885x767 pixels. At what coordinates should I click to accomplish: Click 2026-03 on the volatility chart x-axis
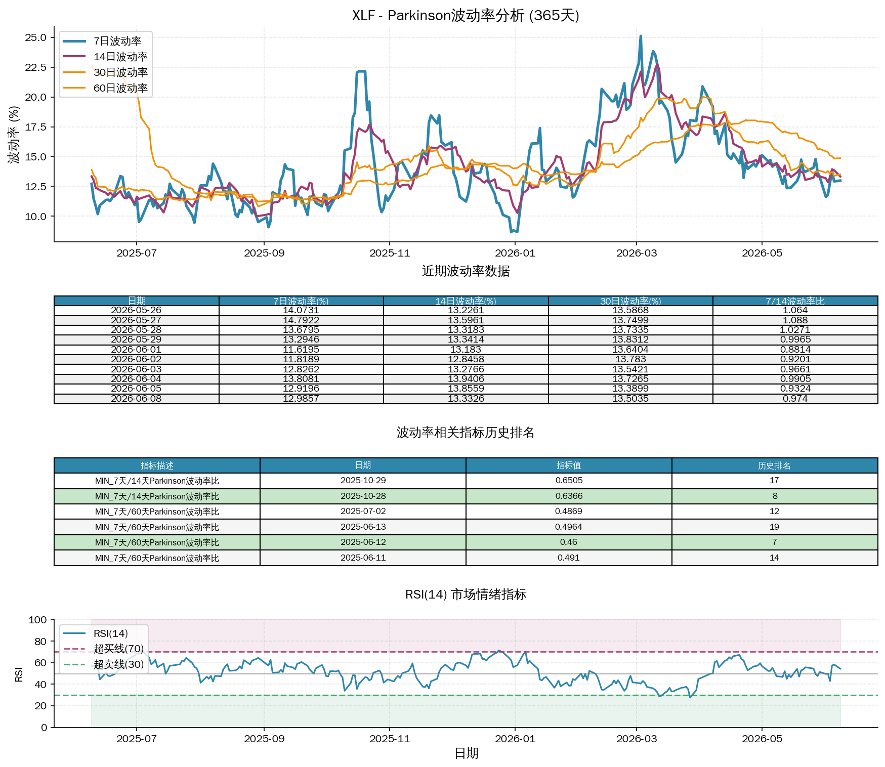637,253
